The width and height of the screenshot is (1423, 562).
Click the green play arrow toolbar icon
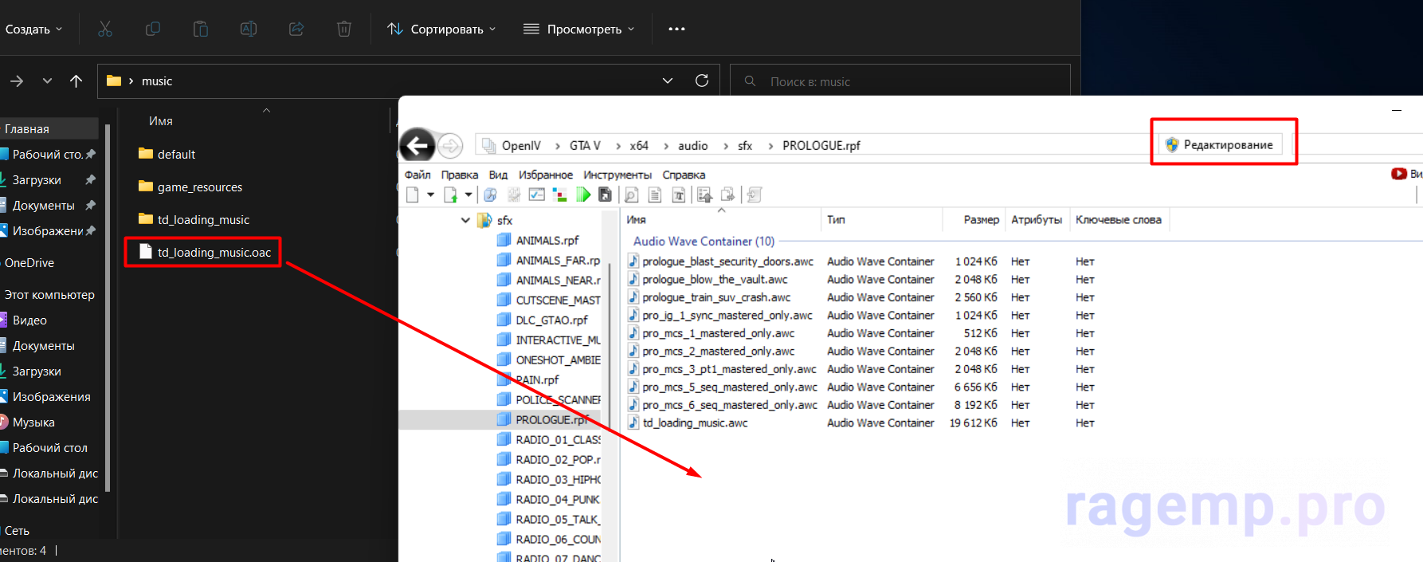click(583, 195)
